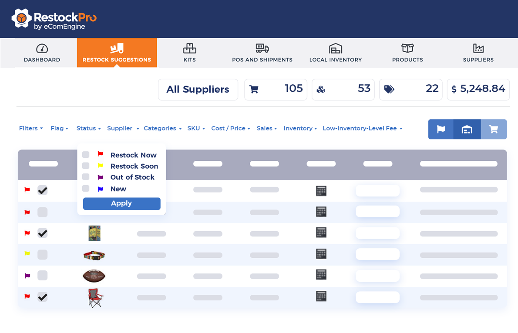Open the All Suppliers dropdown
Screen dimensions: 518x333
pyautogui.click(x=198, y=89)
